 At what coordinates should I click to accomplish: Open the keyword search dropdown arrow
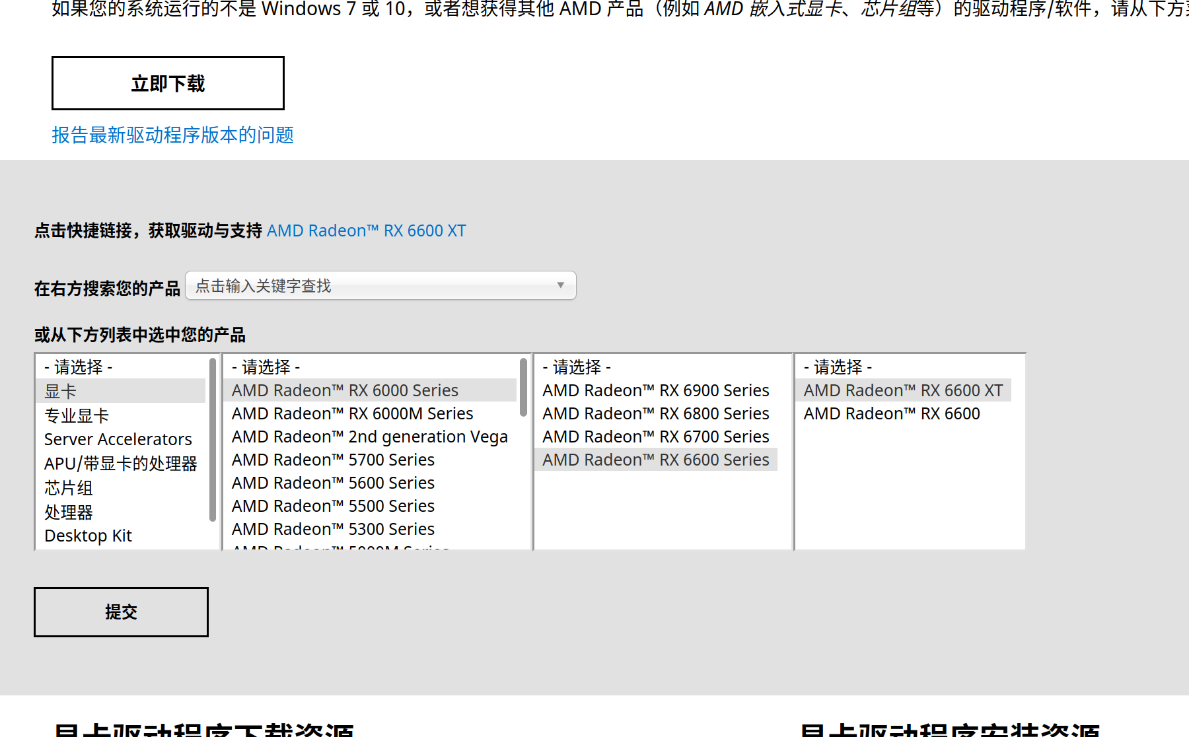click(561, 285)
